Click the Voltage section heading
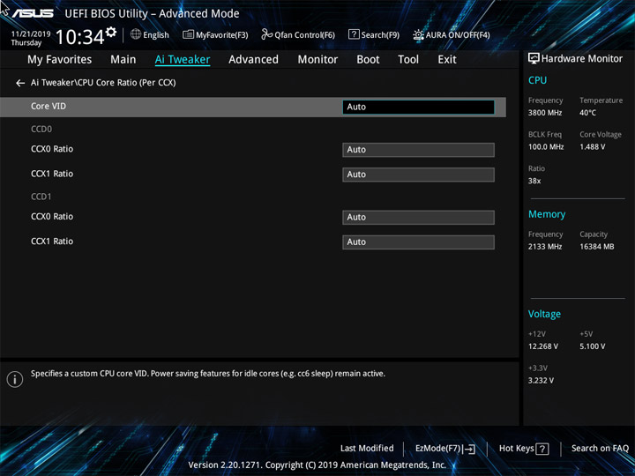Viewport: 635px width, 476px height. pyautogui.click(x=544, y=314)
